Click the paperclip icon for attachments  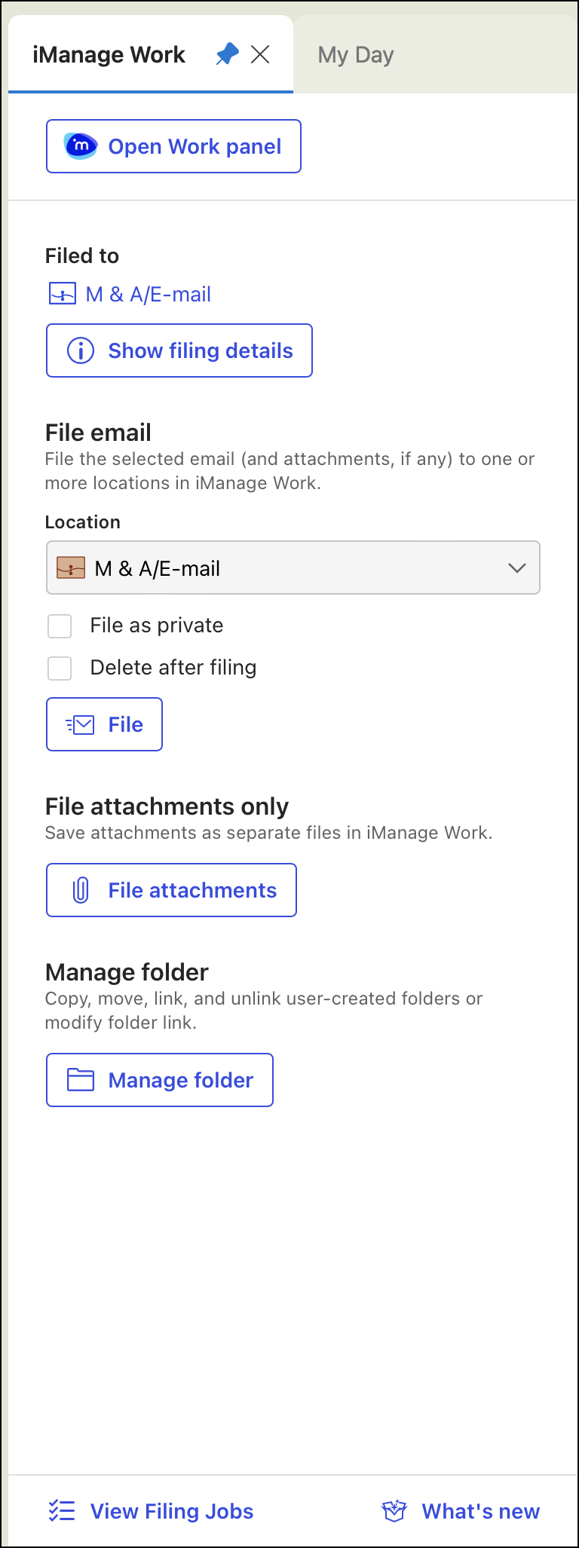(81, 891)
